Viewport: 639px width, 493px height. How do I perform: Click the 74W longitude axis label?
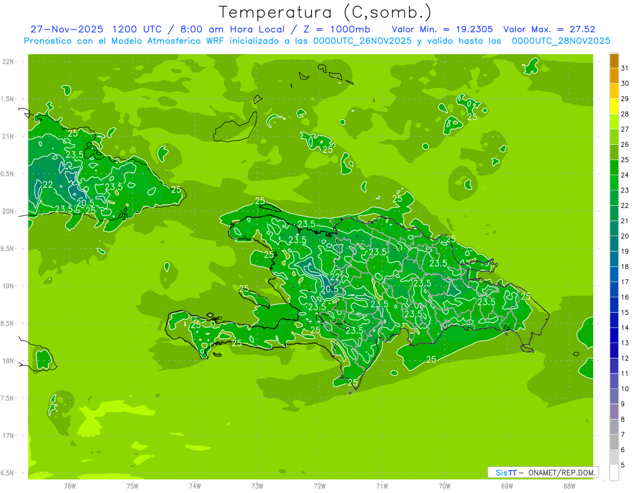click(x=195, y=486)
